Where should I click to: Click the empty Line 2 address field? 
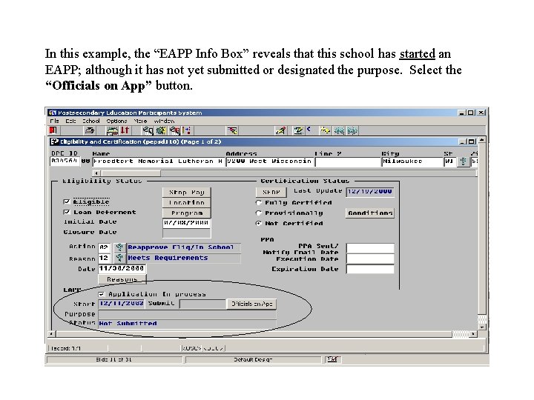pos(348,161)
